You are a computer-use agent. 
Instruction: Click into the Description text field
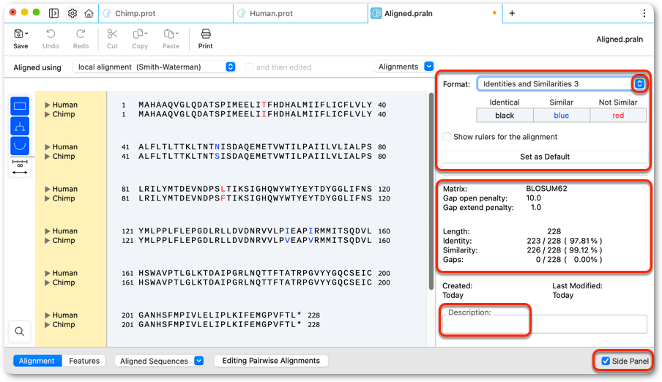pos(545,324)
